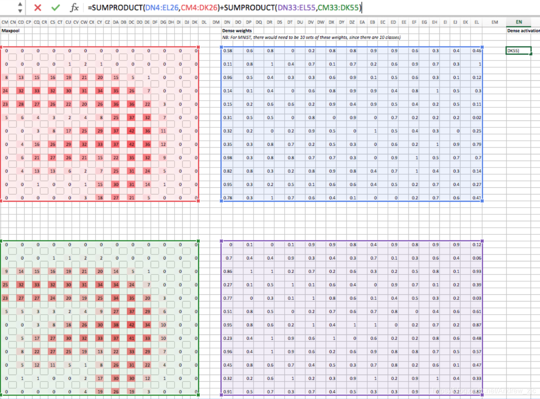Select column header DM

point(216,22)
